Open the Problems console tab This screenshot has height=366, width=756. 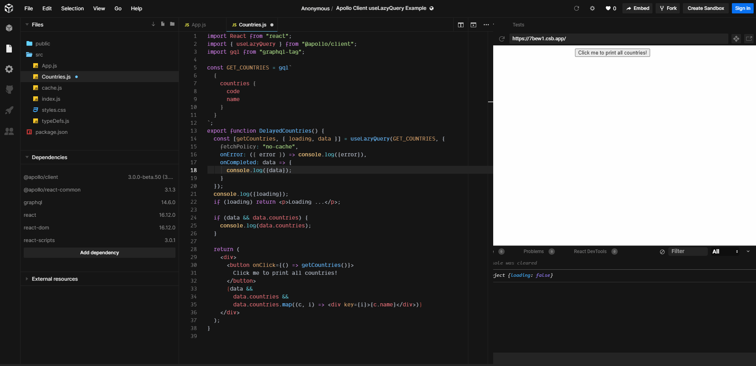539,252
